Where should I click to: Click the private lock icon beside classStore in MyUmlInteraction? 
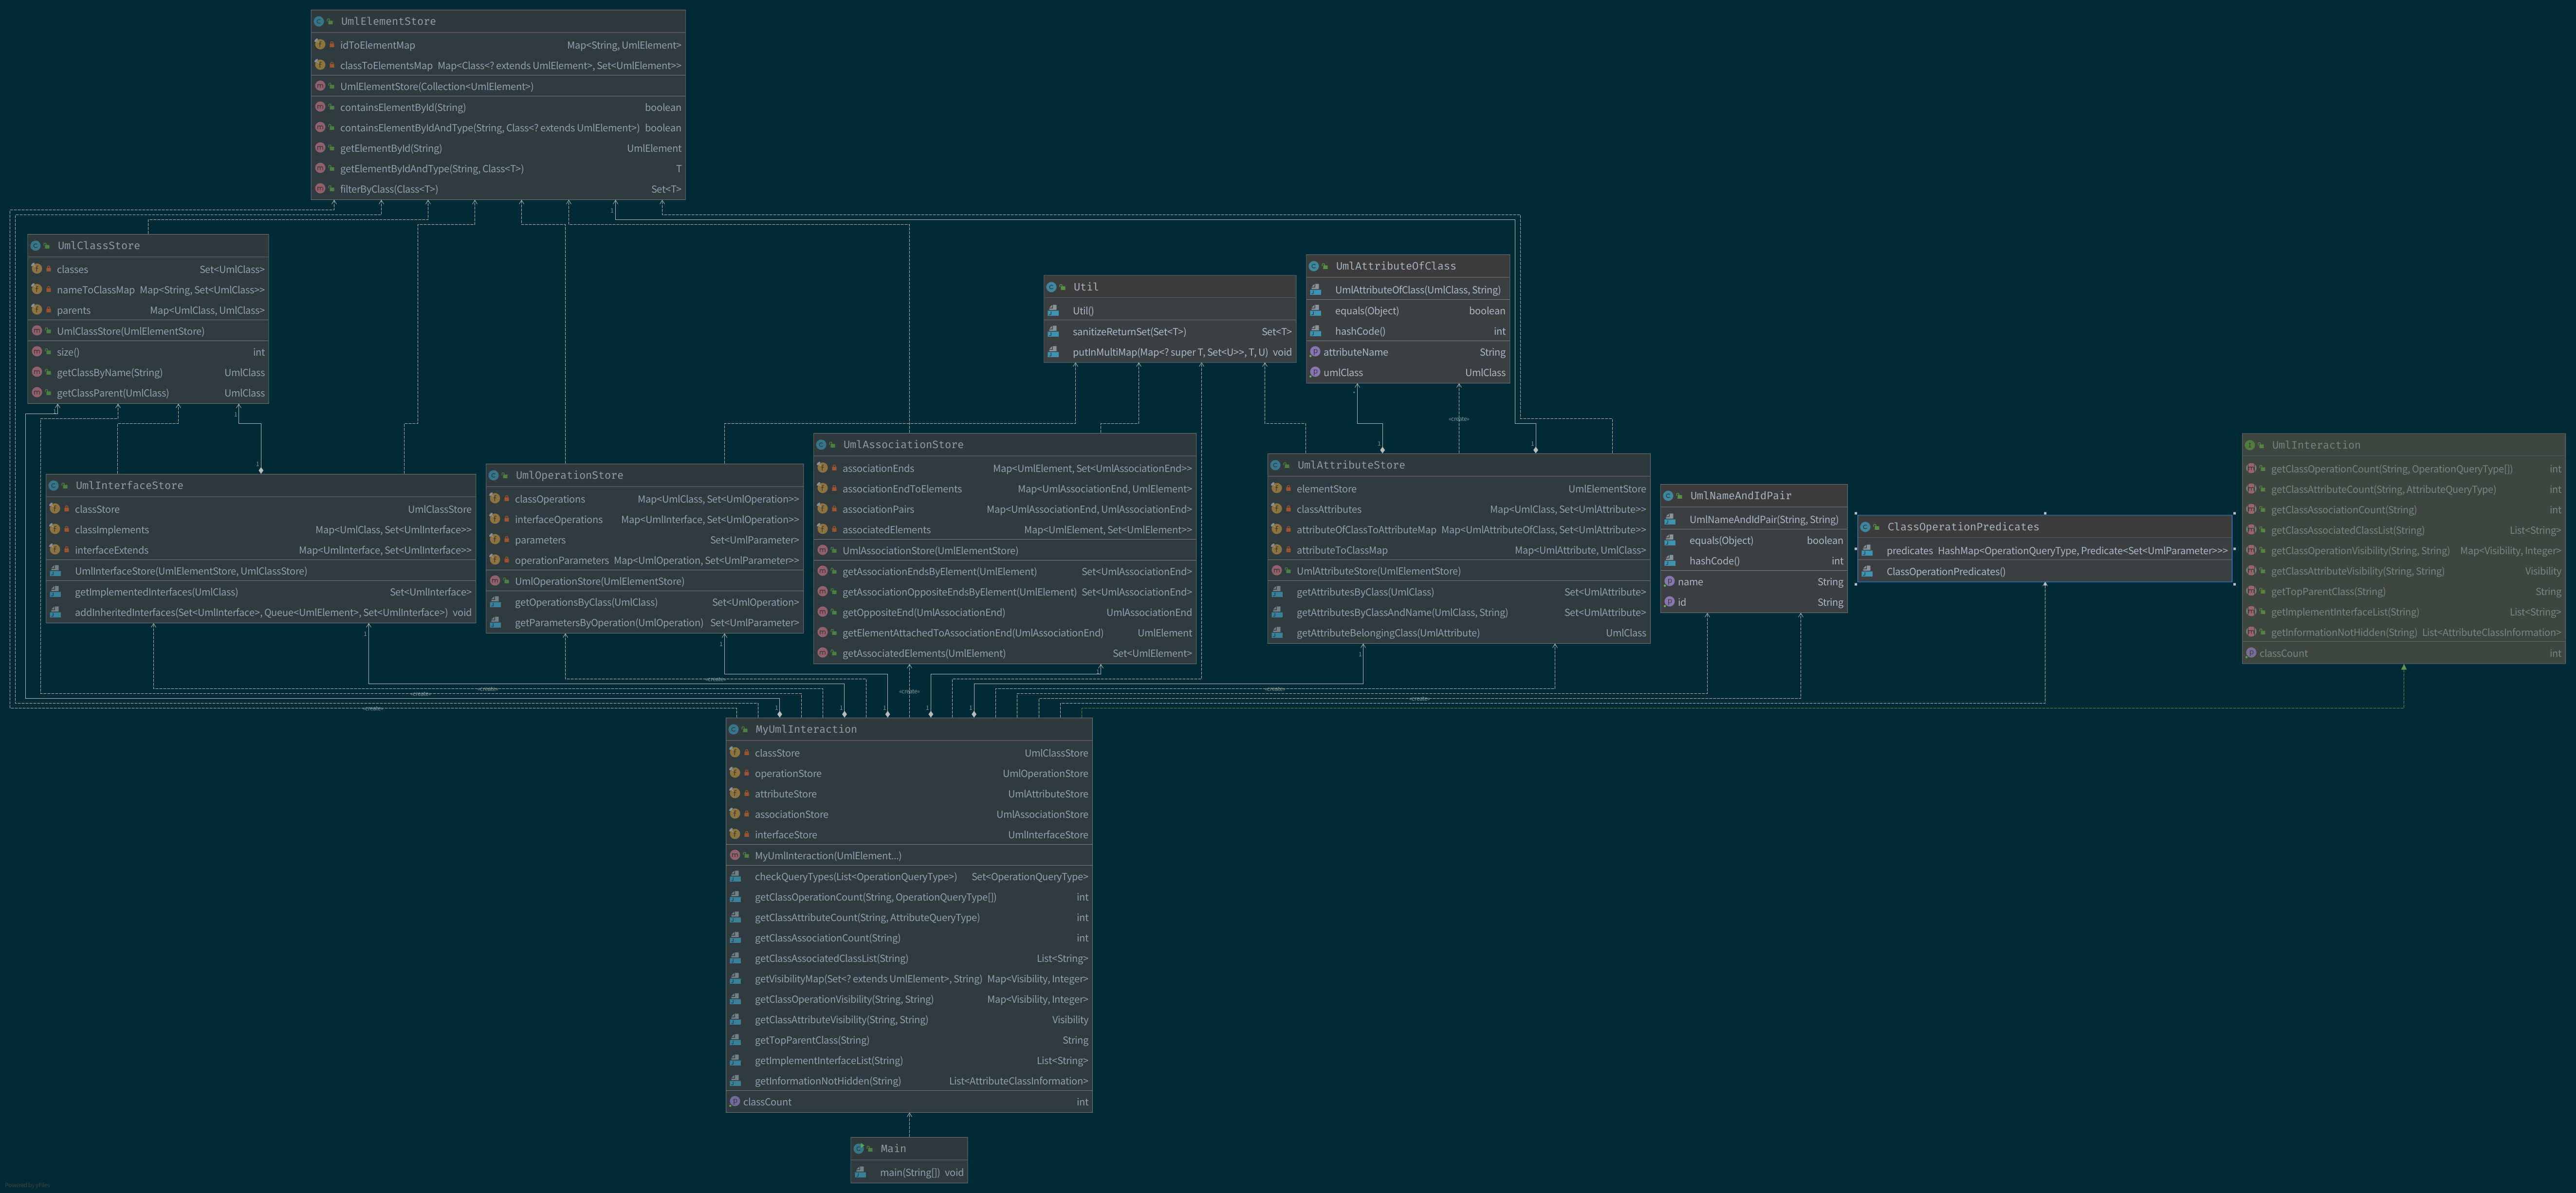(x=746, y=753)
